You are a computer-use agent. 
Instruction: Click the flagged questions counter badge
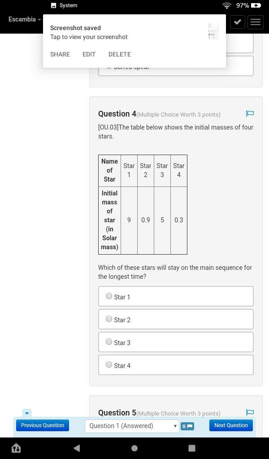[x=187, y=426]
